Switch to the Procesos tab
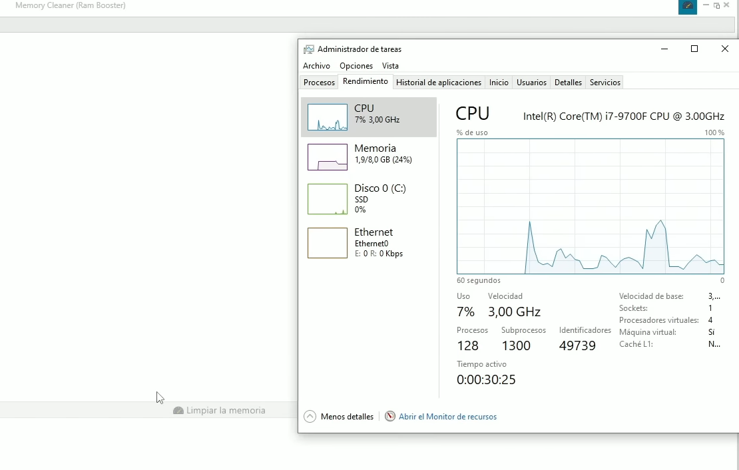 pos(319,82)
